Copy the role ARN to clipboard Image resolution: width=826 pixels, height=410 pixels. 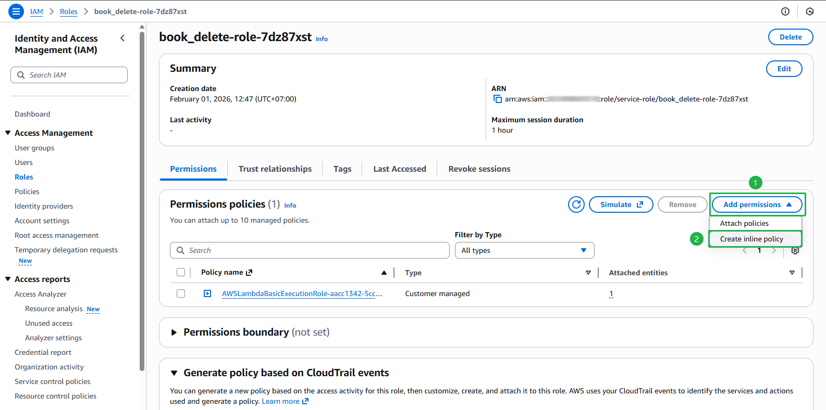[x=498, y=99]
